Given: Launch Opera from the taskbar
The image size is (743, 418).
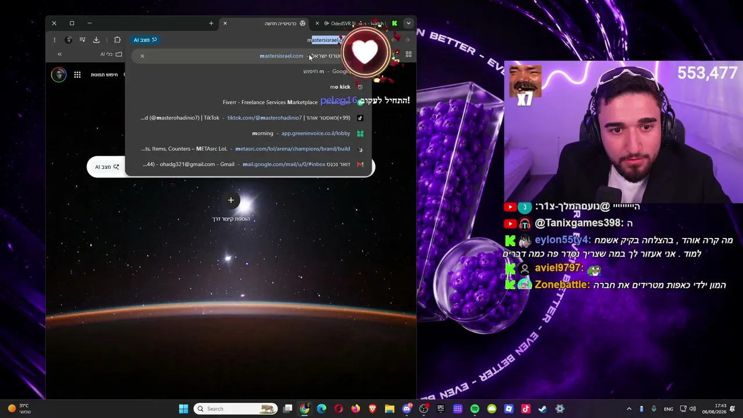Looking at the screenshot, I should (x=338, y=409).
